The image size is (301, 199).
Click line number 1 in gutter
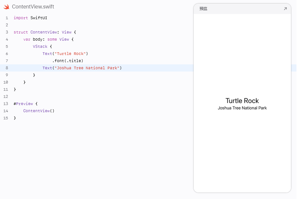7,18
